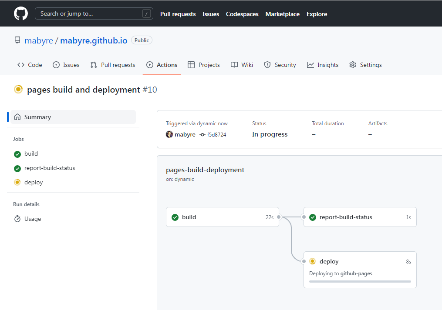Click the Deploying to github-pages text
442x310 pixels.
341,273
